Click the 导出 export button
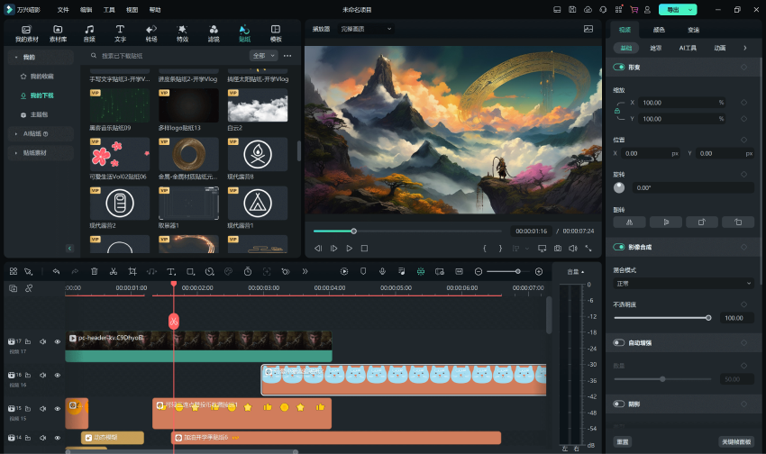766x454 pixels. click(676, 9)
